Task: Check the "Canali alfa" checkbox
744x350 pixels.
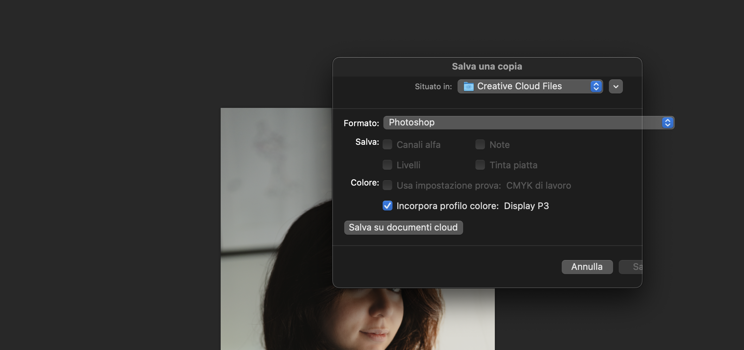Action: tap(387, 144)
